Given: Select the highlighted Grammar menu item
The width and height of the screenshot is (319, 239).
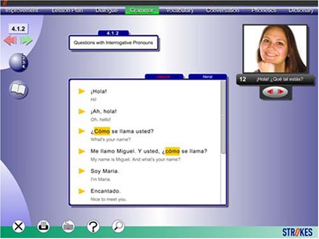Looking at the screenshot, I should (x=142, y=10).
